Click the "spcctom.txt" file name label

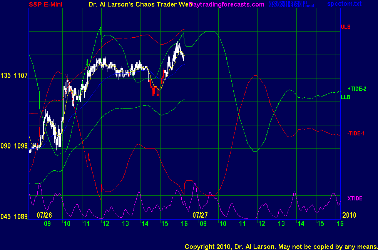point(344,4)
